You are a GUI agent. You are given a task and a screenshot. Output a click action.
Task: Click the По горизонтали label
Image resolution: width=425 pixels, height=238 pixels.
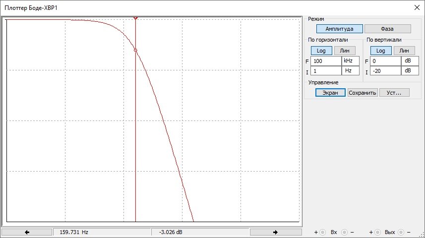328,40
